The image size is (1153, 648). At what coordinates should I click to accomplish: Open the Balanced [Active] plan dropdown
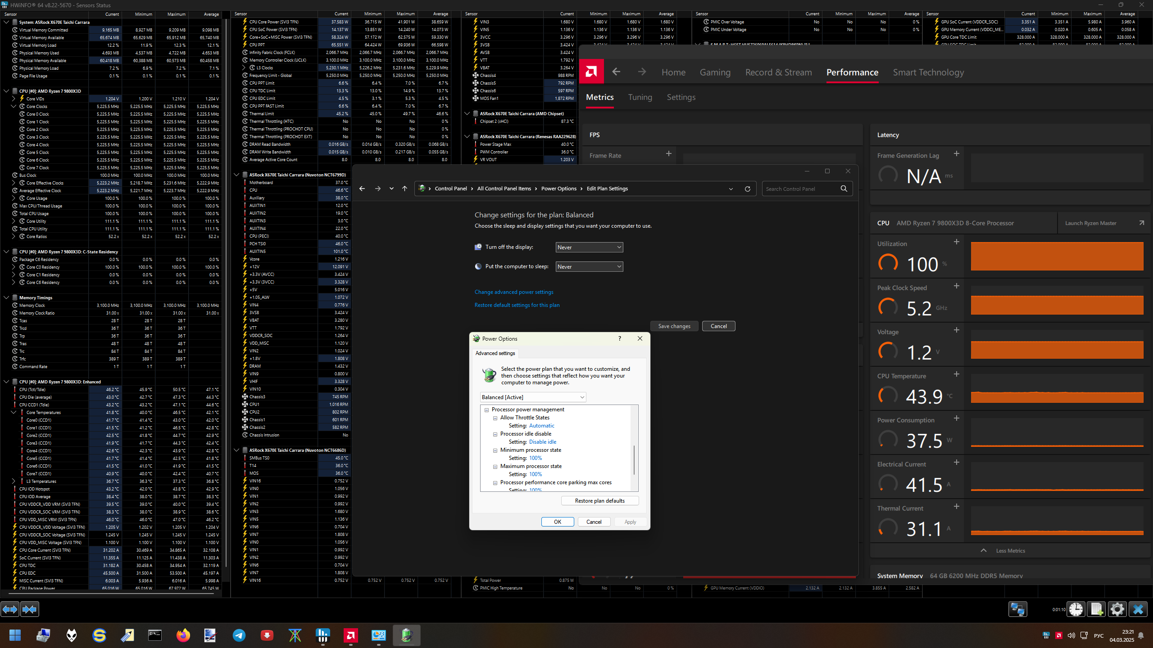[x=533, y=397]
